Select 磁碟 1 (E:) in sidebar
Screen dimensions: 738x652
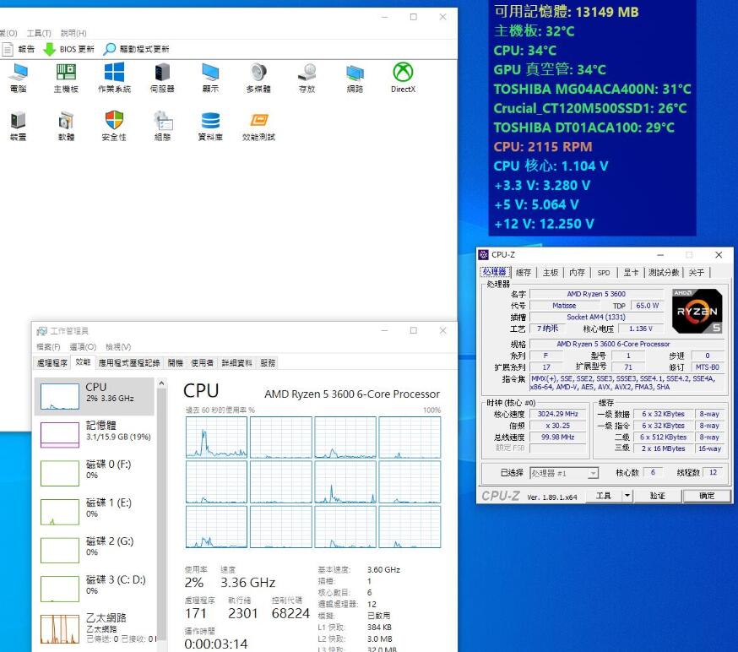coord(95,512)
